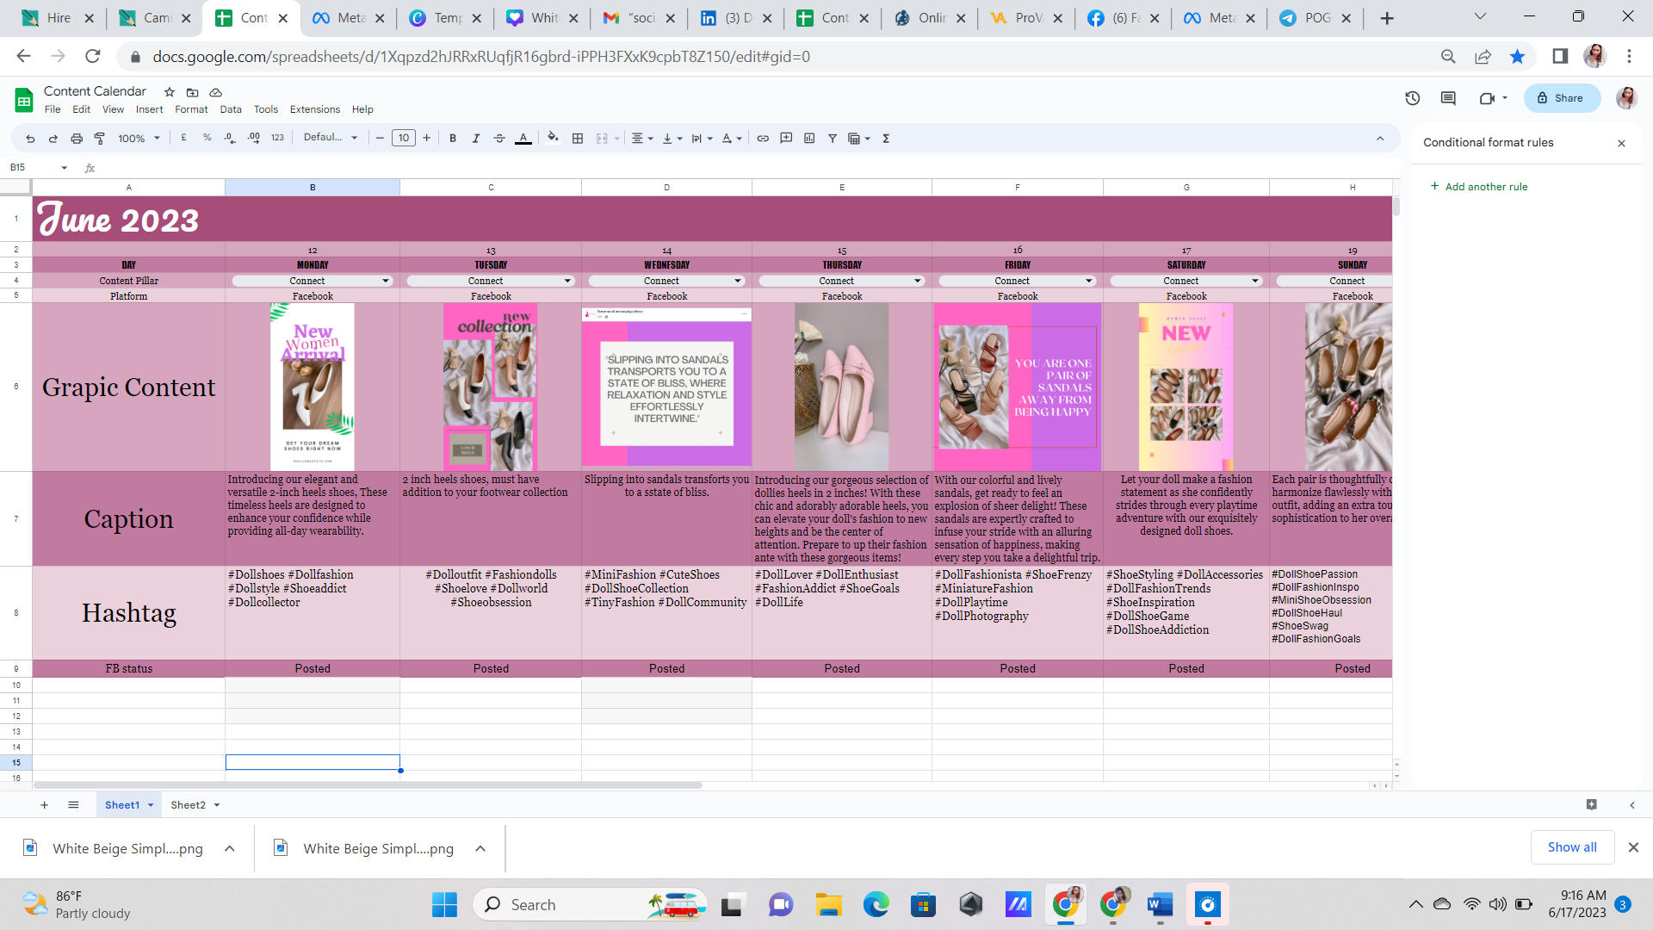Image resolution: width=1653 pixels, height=930 pixels.
Task: Print the spreadsheet using printer icon
Action: (77, 139)
